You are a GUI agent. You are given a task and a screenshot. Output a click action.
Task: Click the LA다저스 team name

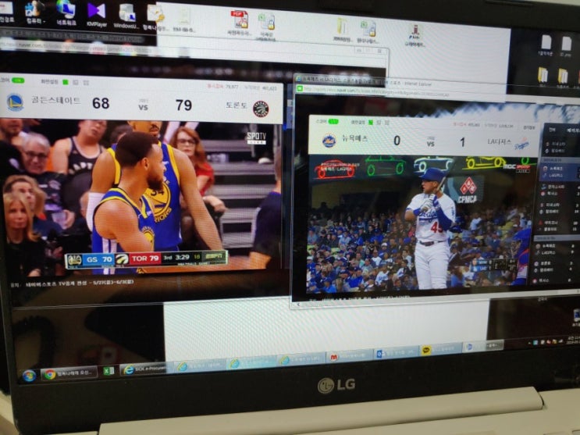point(500,142)
